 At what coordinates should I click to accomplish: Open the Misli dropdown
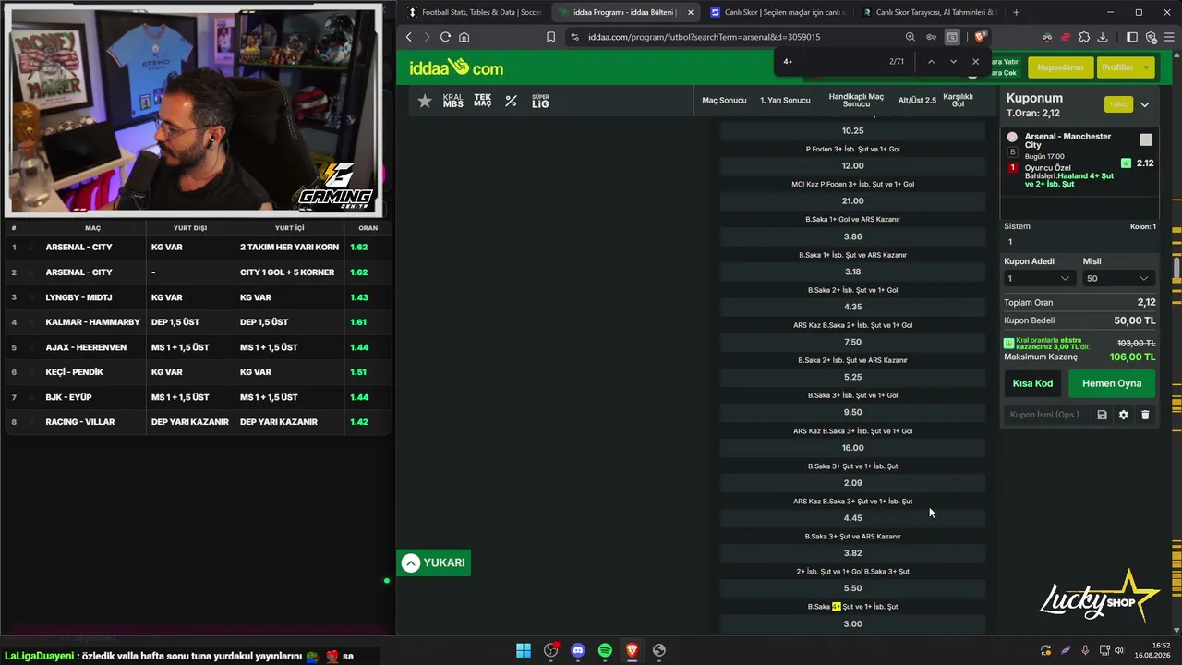pos(1117,278)
